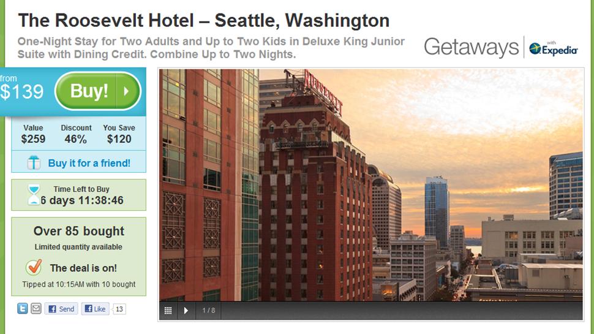Expand the arrow on the Buy button

(x=127, y=91)
